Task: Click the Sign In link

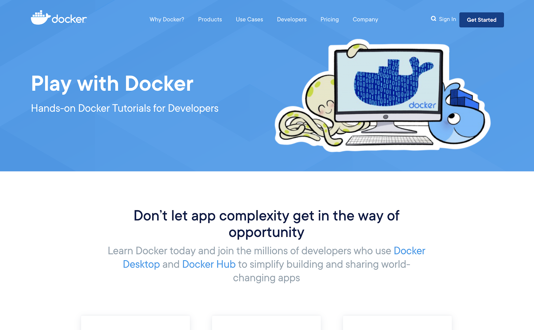Action: click(448, 19)
